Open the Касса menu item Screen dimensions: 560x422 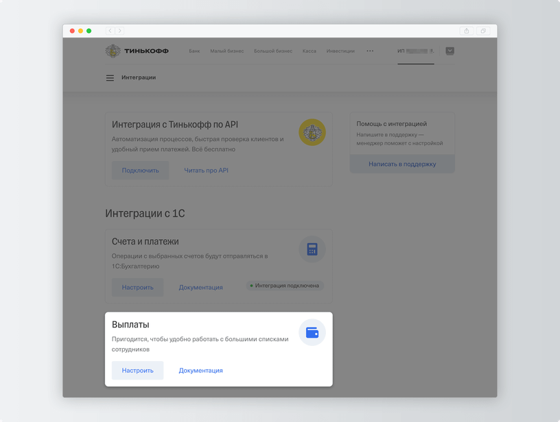(310, 51)
